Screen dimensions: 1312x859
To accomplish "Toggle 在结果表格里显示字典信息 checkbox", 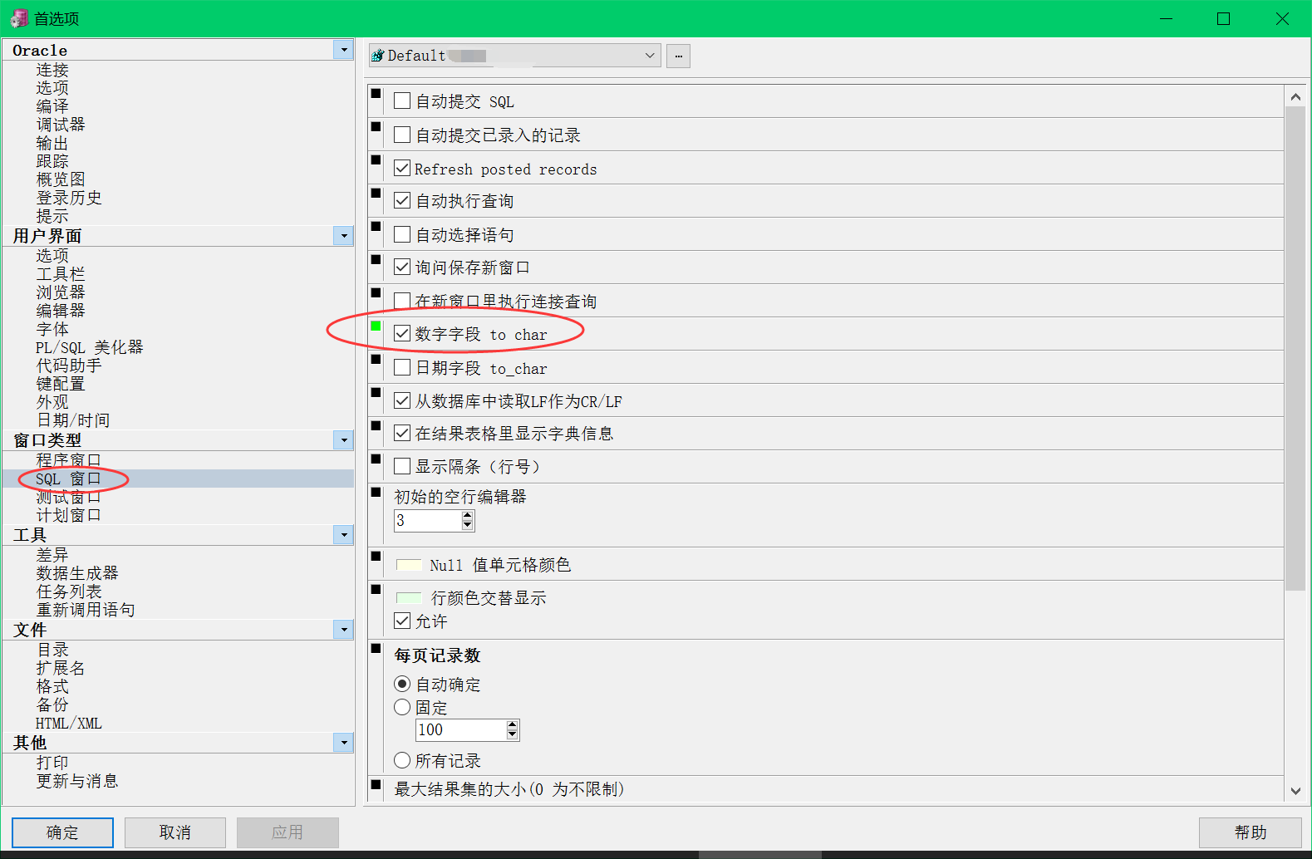I will (x=402, y=433).
